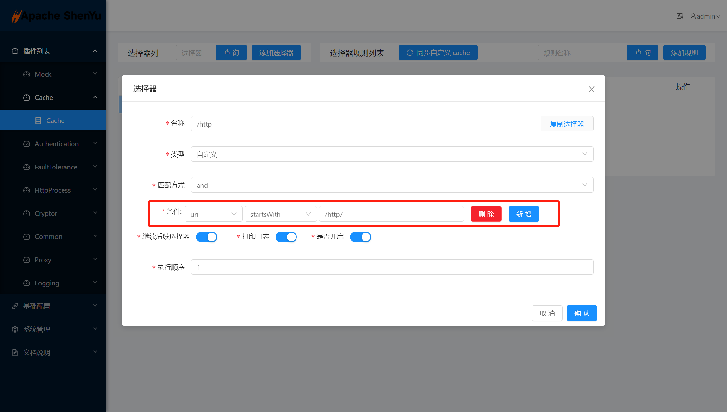The height and width of the screenshot is (412, 727).
Task: Disable the 是否开启 switch
Action: tap(361, 237)
